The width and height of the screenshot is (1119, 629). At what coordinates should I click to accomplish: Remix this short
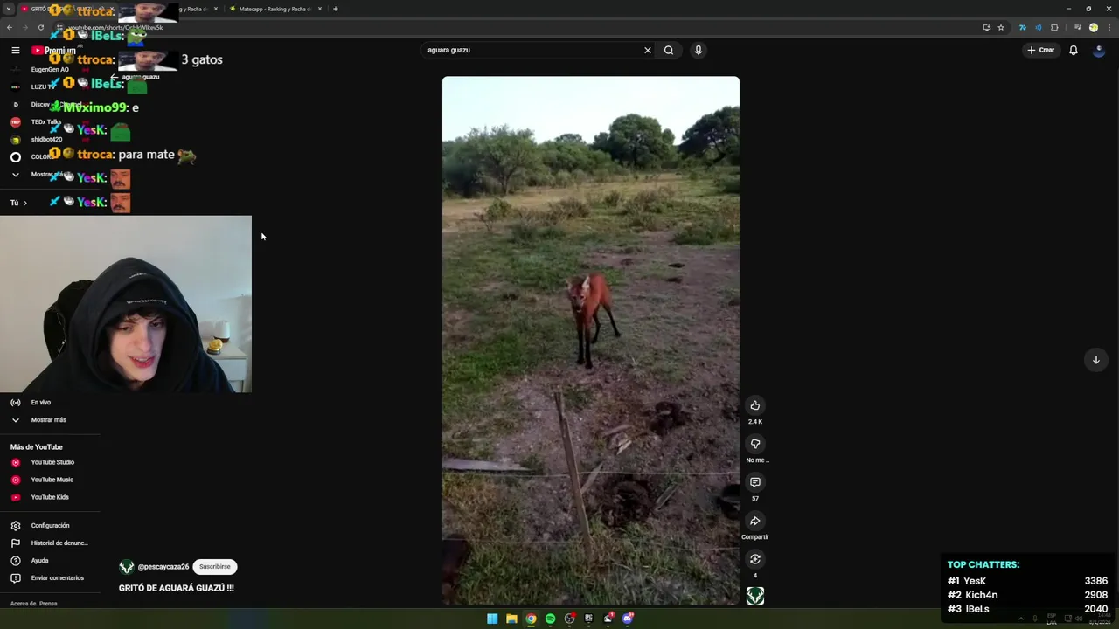[755, 559]
